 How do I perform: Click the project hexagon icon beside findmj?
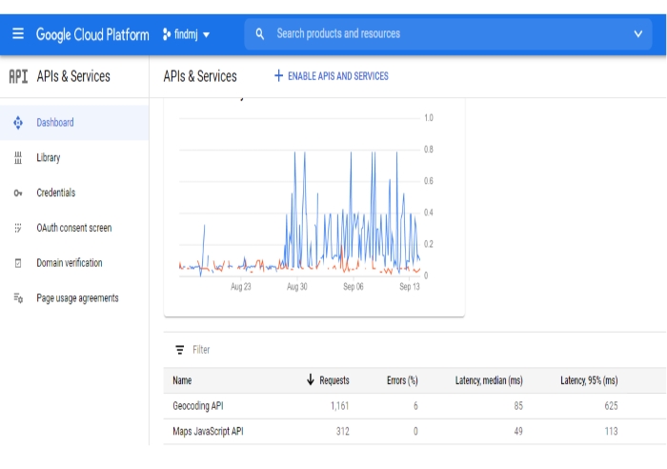pos(167,34)
